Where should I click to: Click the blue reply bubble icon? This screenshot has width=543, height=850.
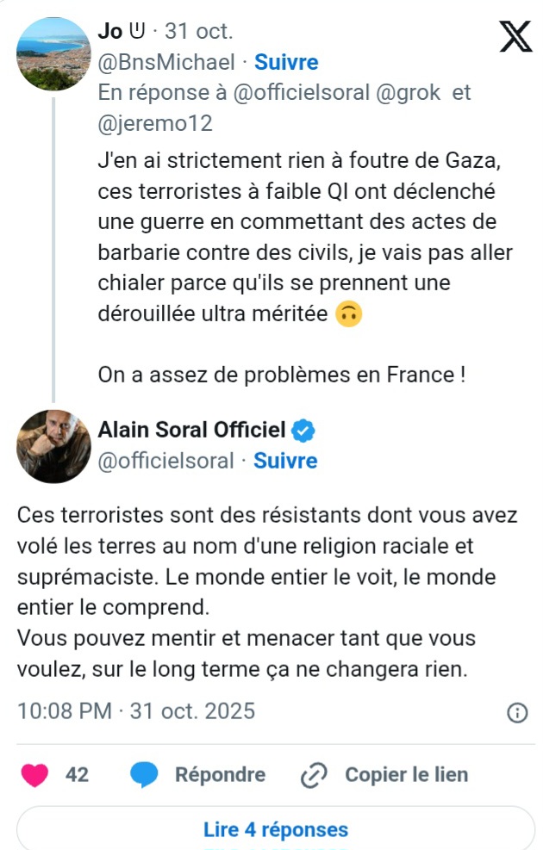coord(145,775)
